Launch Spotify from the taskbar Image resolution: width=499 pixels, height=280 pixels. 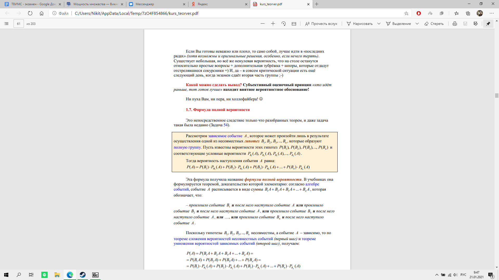(44, 275)
